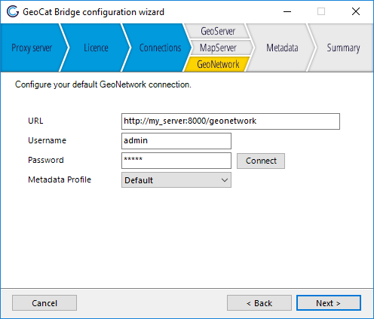The width and height of the screenshot is (374, 319).
Task: Switch to the GeoServer connection sub-step
Action: (x=218, y=31)
